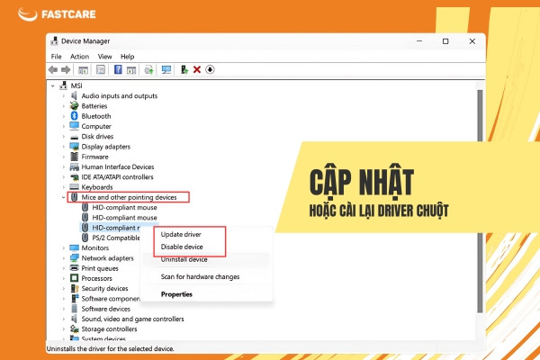Close the Device Manager window

pos(472,41)
